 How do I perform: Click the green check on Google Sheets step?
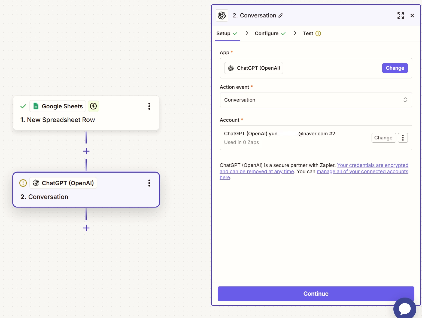point(23,106)
